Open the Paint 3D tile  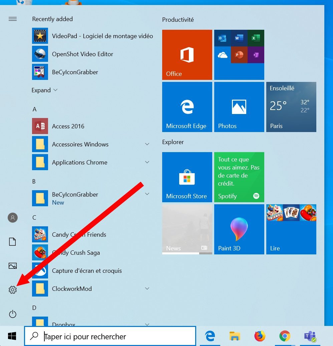(239, 229)
